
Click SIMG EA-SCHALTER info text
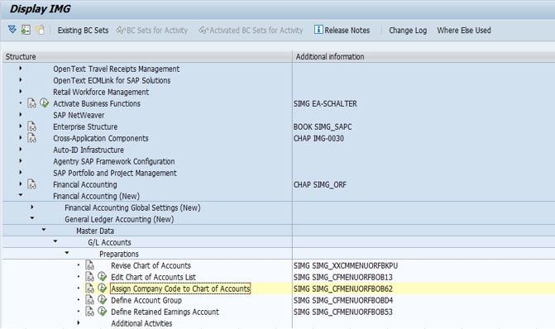[325, 103]
